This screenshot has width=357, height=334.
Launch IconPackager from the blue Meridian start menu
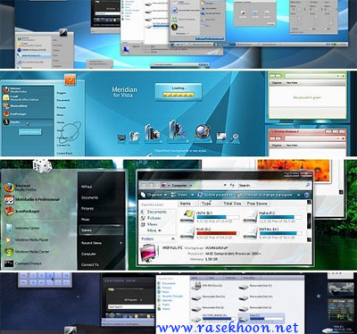(15, 113)
